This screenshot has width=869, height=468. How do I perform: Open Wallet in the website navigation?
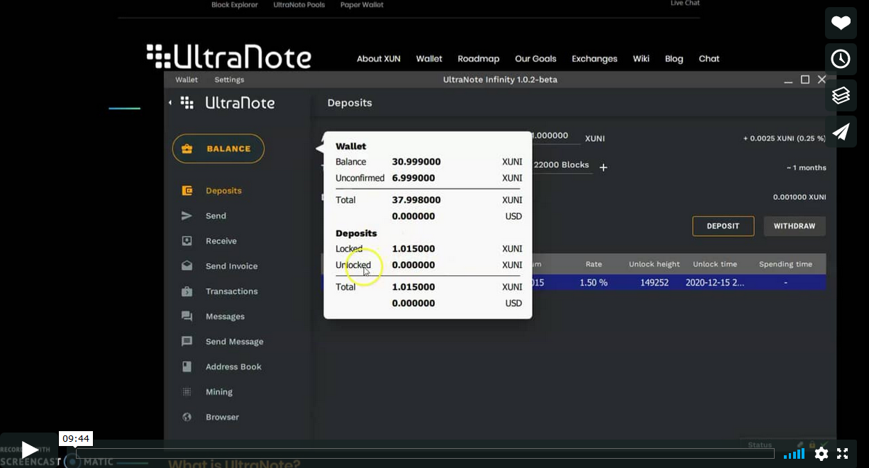[429, 59]
